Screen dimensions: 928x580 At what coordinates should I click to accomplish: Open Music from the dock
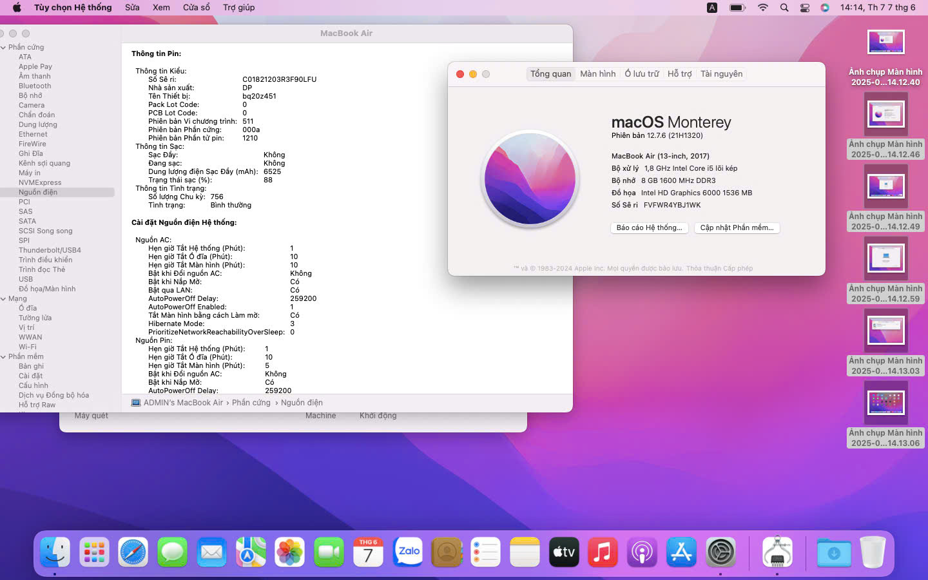tap(603, 552)
